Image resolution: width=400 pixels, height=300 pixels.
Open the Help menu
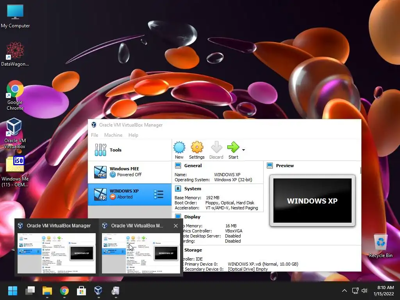click(x=133, y=135)
